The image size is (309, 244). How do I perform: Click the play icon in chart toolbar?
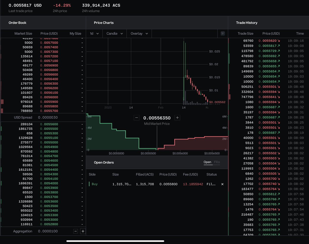coord(223,34)
